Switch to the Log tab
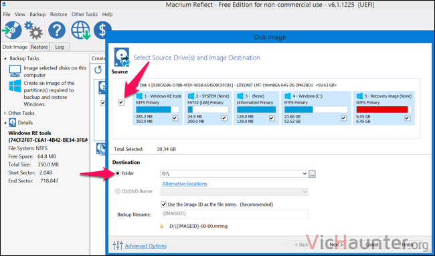The height and width of the screenshot is (256, 435). pos(60,47)
